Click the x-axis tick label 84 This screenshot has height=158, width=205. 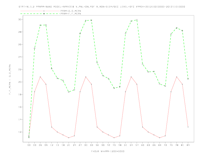[188, 145]
